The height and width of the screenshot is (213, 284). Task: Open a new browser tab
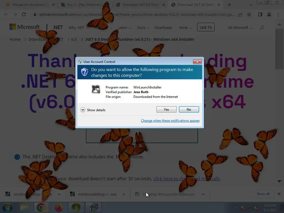coord(229,5)
